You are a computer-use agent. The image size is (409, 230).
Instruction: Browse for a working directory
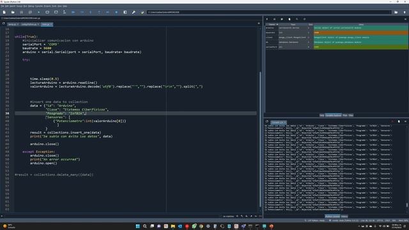point(396,12)
